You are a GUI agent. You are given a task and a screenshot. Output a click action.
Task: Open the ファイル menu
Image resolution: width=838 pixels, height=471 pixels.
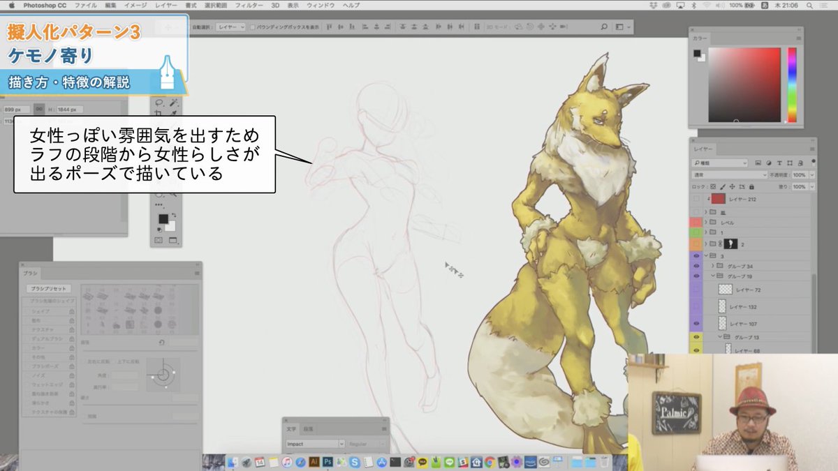[x=85, y=5]
